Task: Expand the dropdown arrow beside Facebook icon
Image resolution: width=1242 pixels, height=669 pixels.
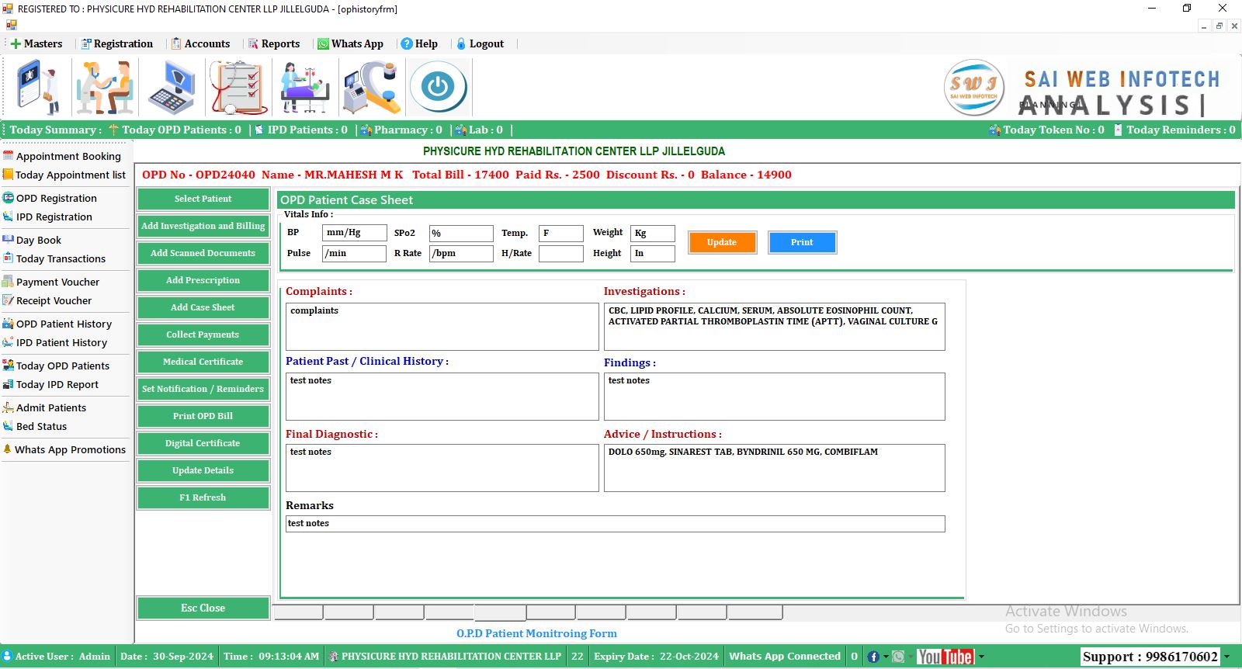Action: pos(886,657)
